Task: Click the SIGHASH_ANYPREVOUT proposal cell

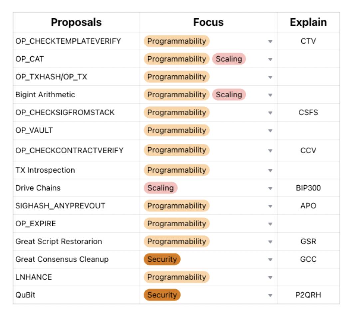Action: click(x=60, y=206)
